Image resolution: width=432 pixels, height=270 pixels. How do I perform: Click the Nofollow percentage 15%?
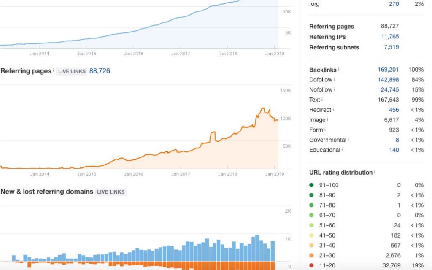[418, 89]
